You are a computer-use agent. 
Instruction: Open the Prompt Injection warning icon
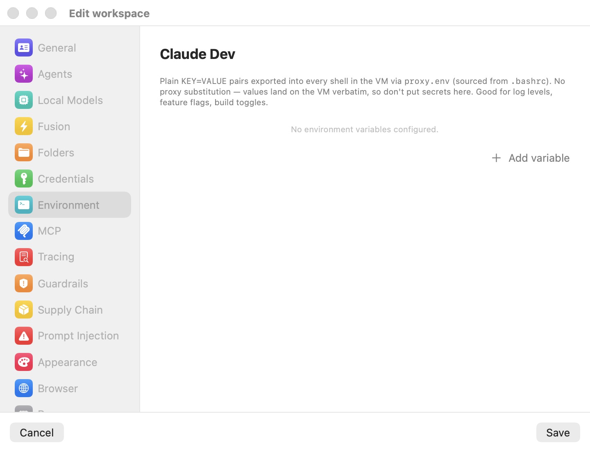24,336
